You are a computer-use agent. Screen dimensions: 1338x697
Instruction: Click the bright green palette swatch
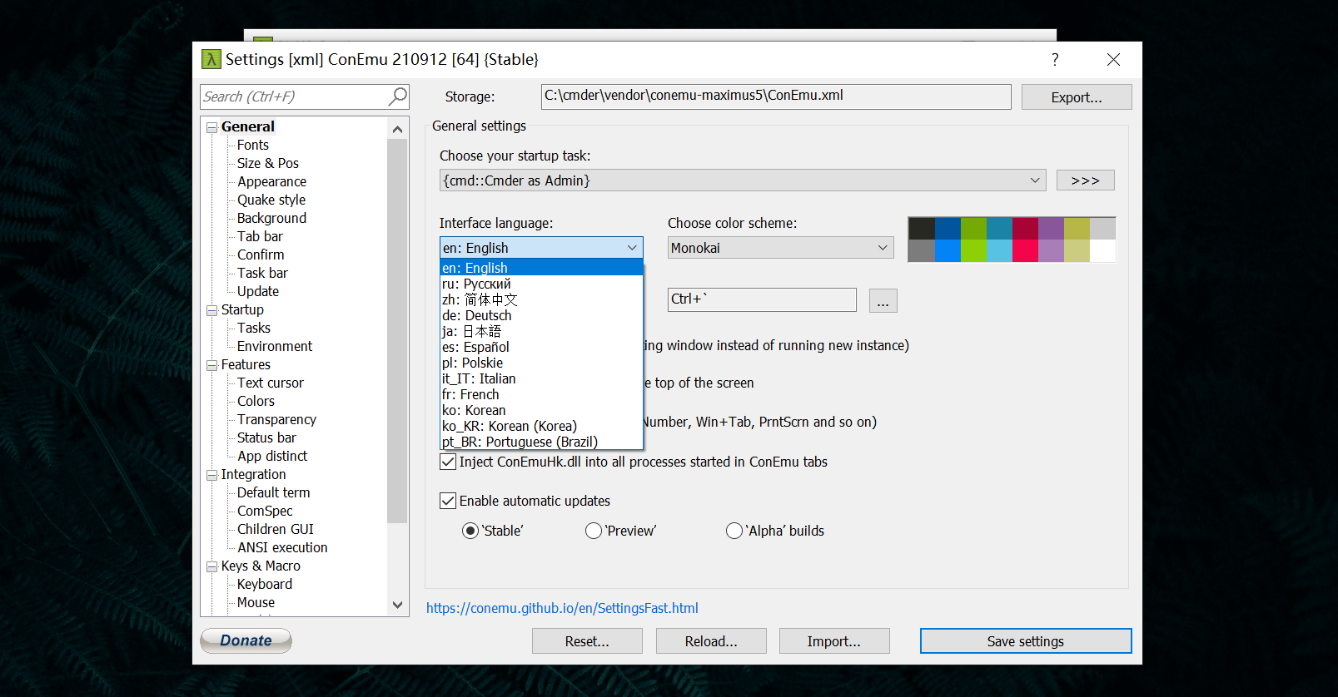click(973, 250)
